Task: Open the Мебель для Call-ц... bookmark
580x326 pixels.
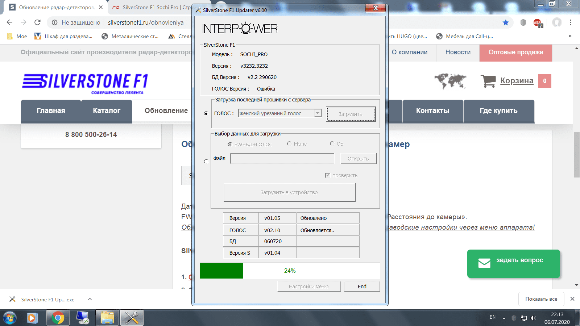Action: click(x=465, y=36)
